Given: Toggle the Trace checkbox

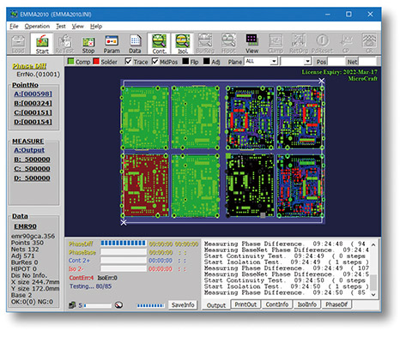Looking at the screenshot, I should click(x=129, y=62).
